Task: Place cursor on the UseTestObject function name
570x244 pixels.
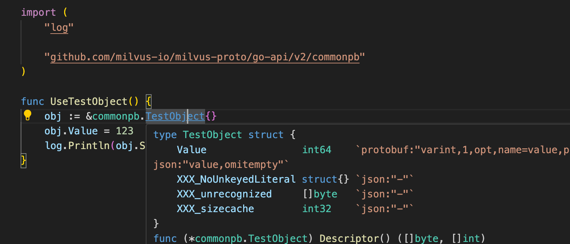Action: (88, 101)
